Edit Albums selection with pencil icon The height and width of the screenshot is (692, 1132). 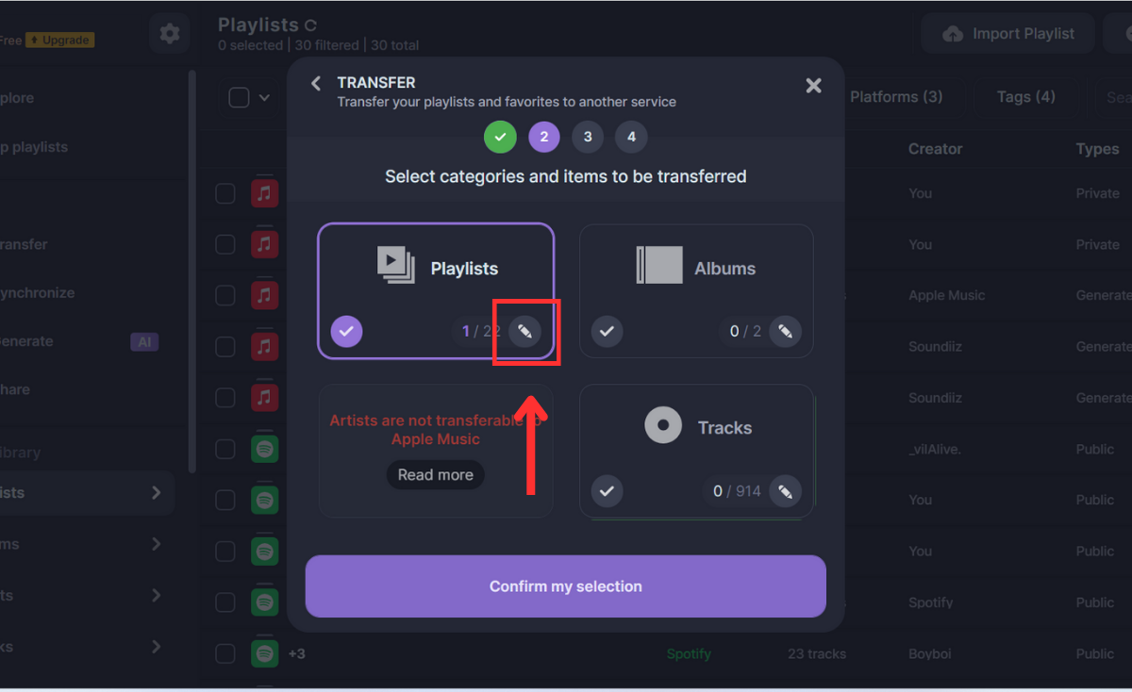click(x=785, y=332)
